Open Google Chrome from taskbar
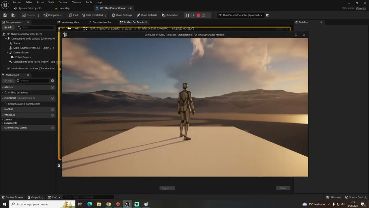The image size is (369, 208). coord(108,204)
